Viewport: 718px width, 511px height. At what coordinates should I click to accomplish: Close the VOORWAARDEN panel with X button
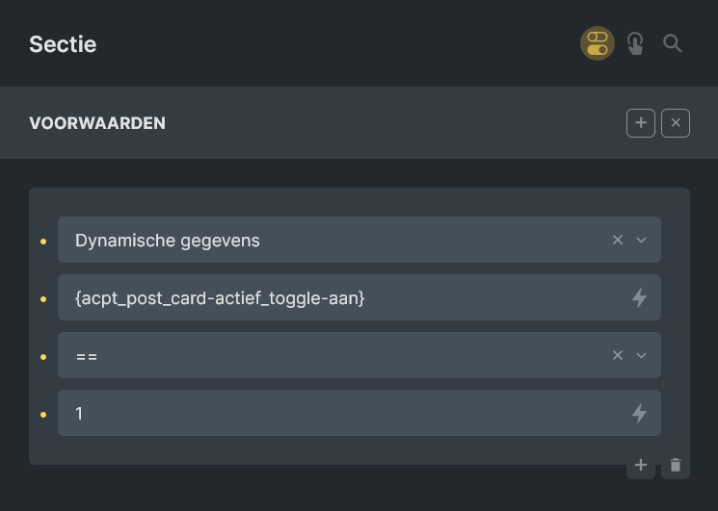pyautogui.click(x=676, y=123)
